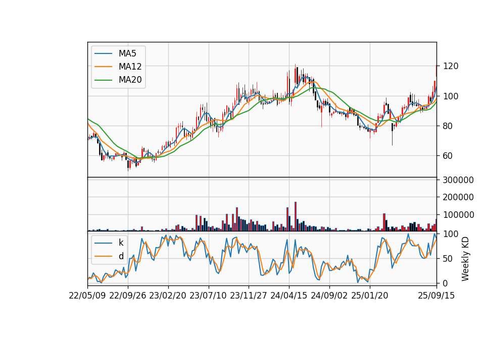
Task: Click the 24/09/02 date label
Action: coord(329,296)
